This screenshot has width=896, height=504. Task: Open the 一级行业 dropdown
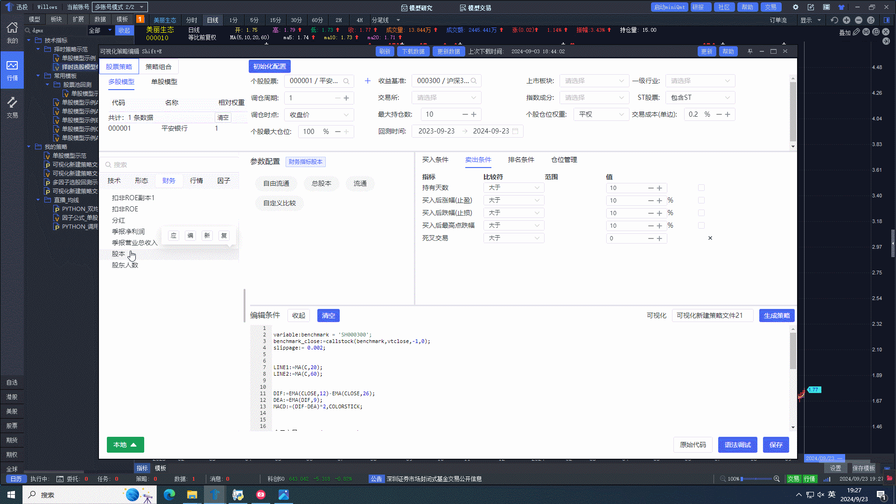pyautogui.click(x=700, y=81)
